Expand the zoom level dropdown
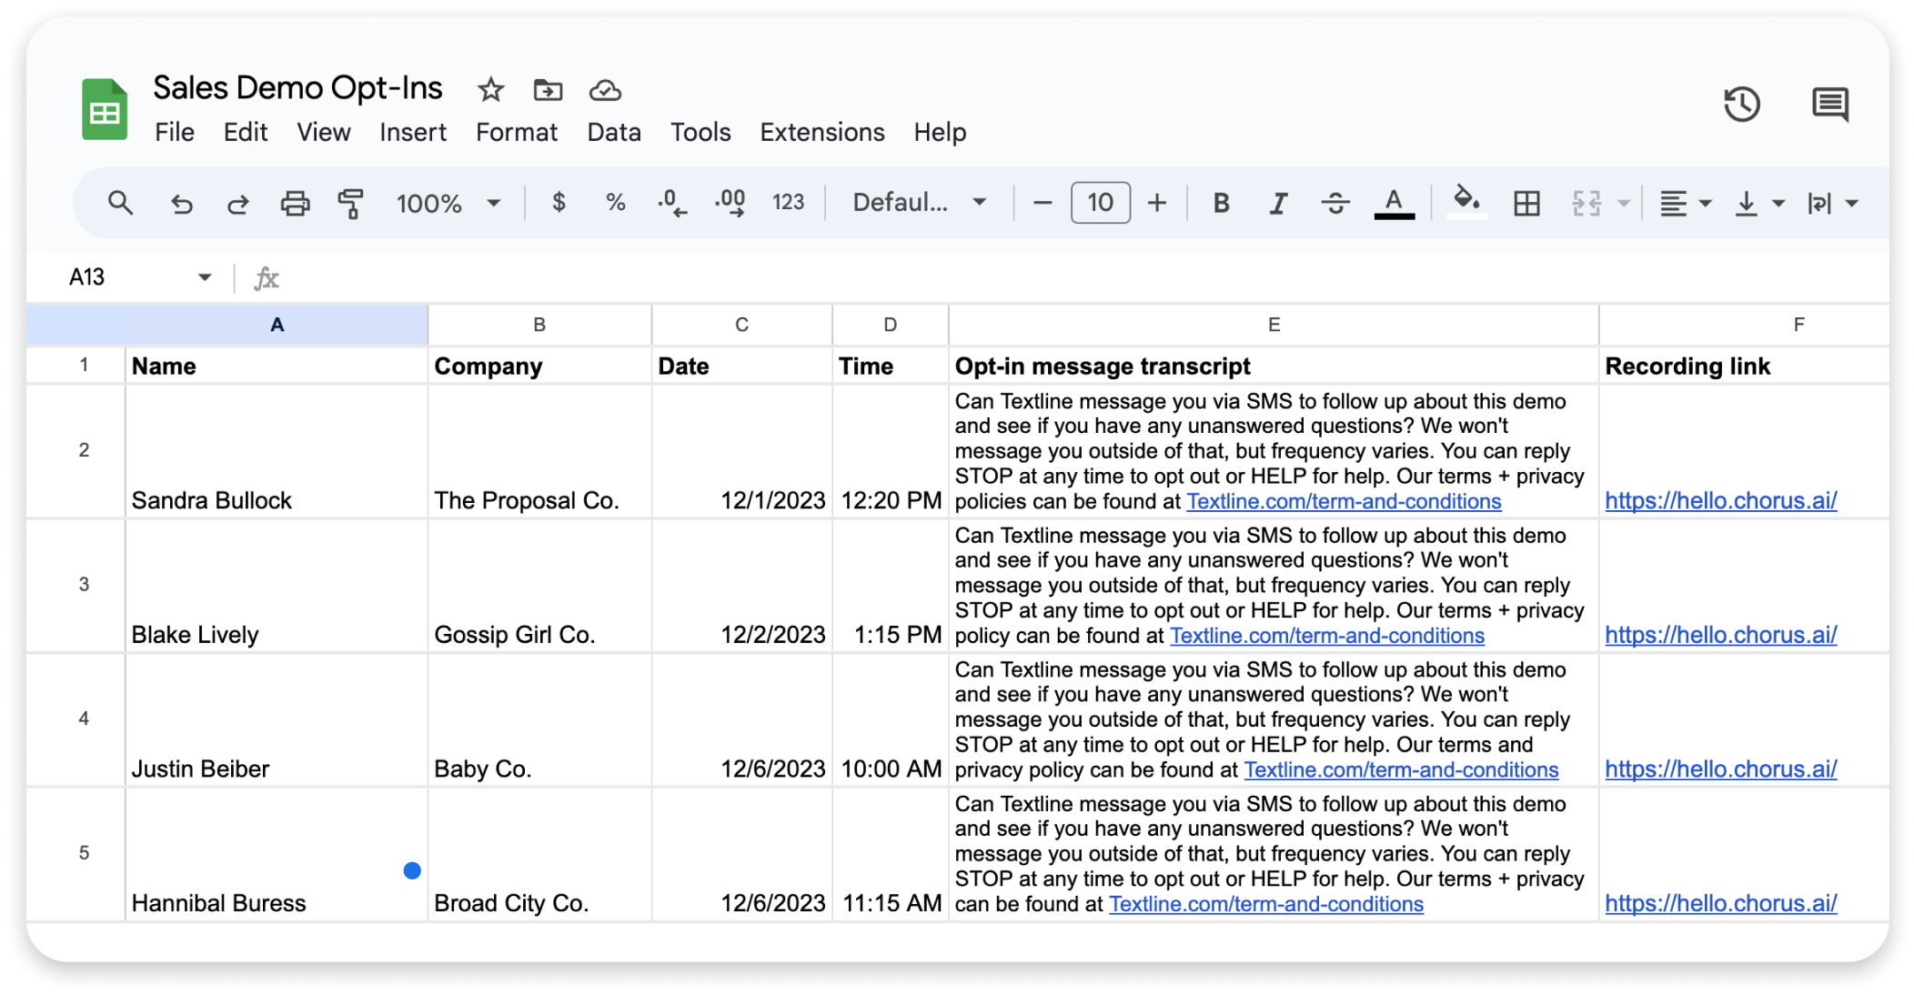Viewport: 1914px width, 995px height. point(494,202)
